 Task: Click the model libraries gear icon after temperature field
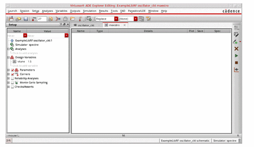51,19
